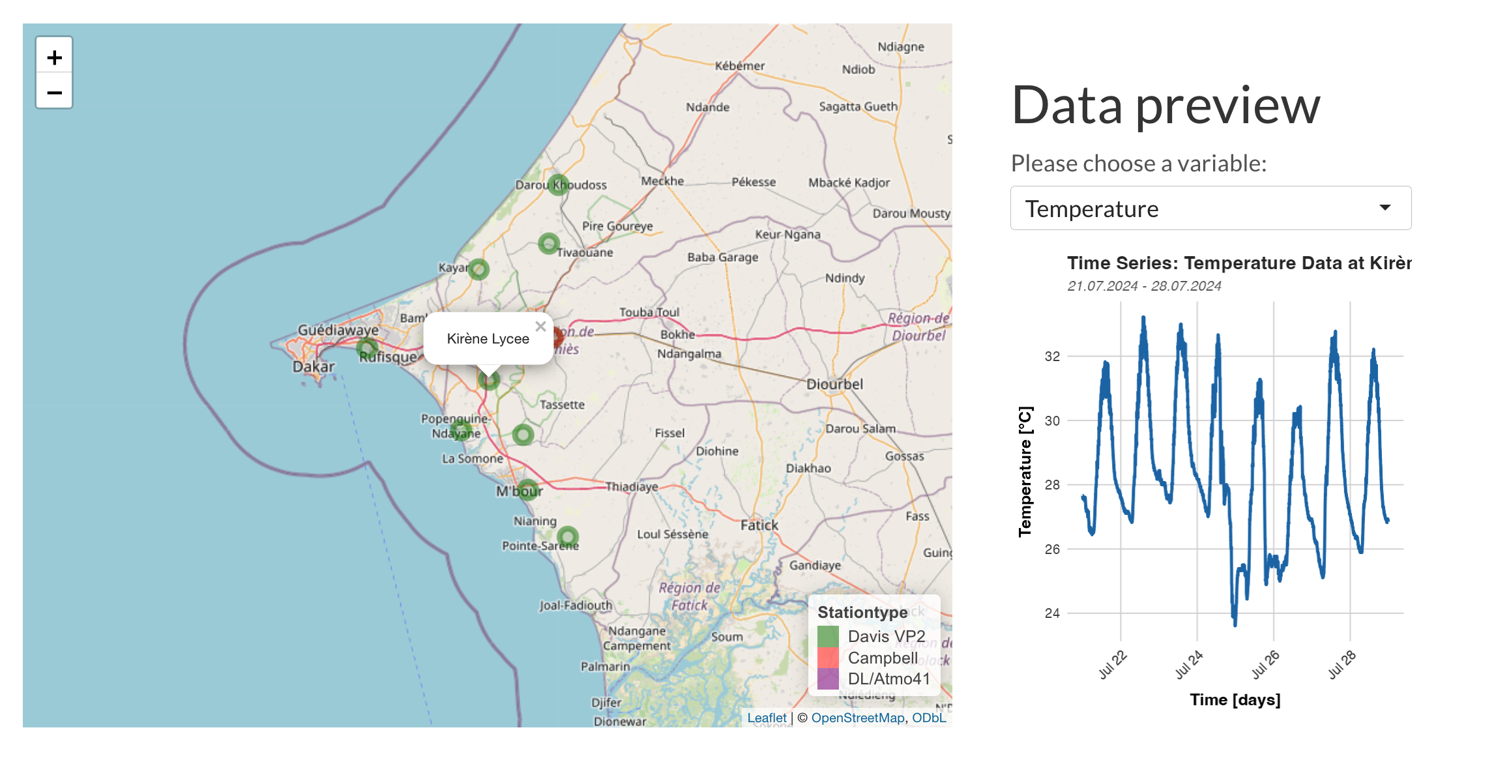The width and height of the screenshot is (1511, 760).
Task: Click station marker east of Popenguine-Ndayane
Action: click(x=523, y=435)
